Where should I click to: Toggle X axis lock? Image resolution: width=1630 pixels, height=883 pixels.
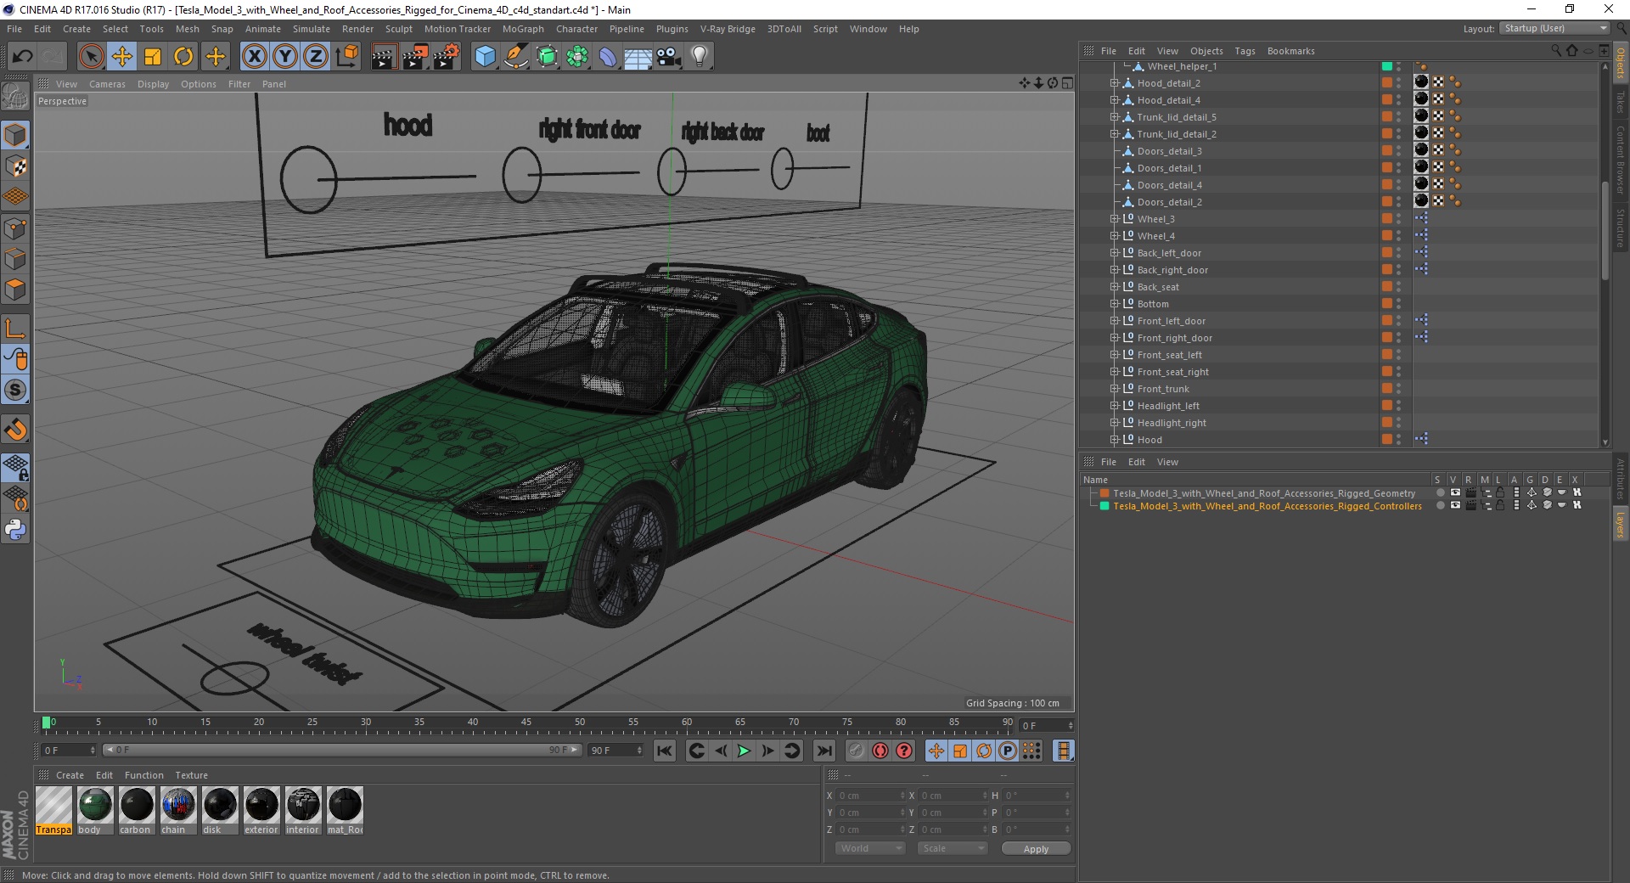[x=254, y=57]
